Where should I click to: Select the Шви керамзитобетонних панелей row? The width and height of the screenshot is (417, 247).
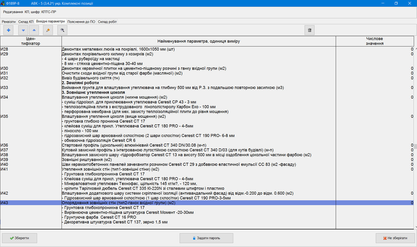coord(207,165)
